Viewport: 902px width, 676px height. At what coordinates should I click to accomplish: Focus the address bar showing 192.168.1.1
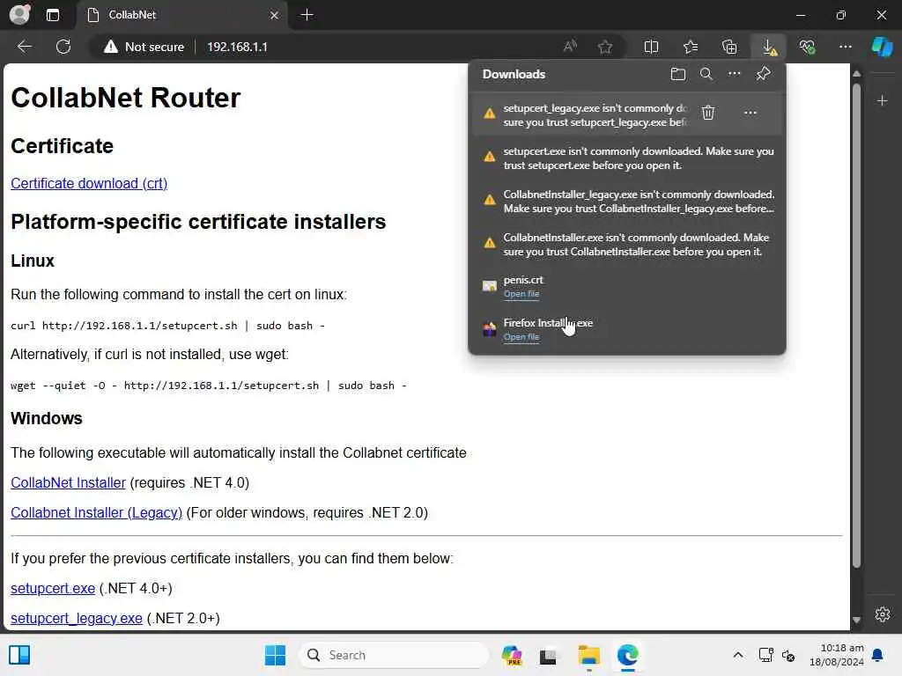pyautogui.click(x=237, y=47)
